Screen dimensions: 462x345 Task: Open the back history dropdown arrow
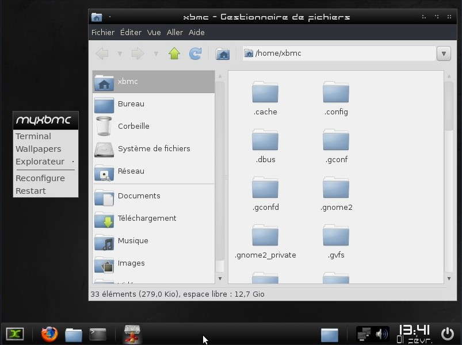point(120,53)
